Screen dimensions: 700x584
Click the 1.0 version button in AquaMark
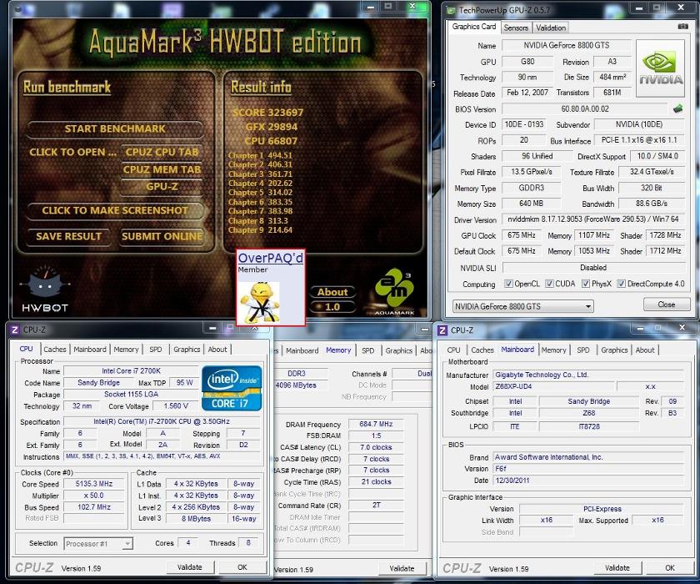[x=332, y=307]
